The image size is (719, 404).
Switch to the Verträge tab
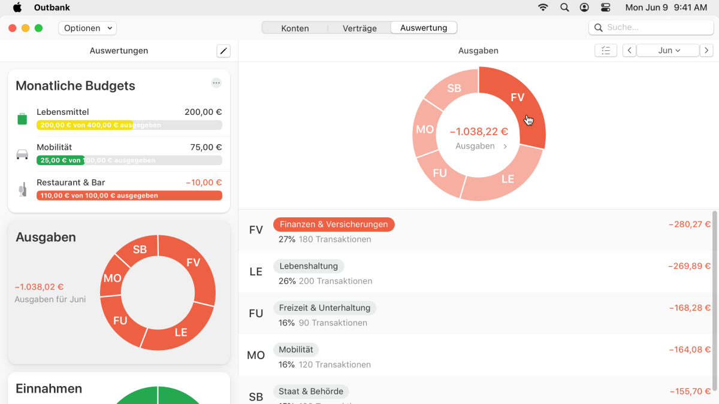(x=359, y=28)
